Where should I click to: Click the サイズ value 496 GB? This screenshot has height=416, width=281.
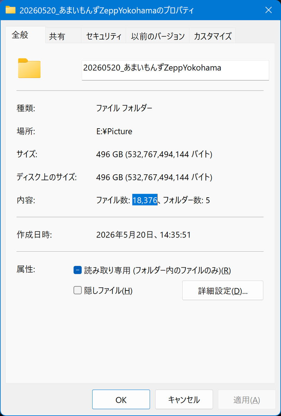[154, 154]
